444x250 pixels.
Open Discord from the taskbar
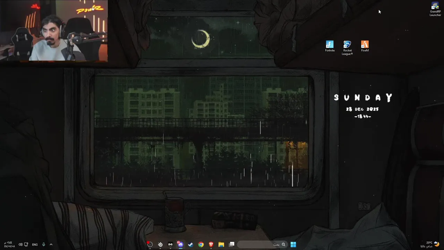180,244
